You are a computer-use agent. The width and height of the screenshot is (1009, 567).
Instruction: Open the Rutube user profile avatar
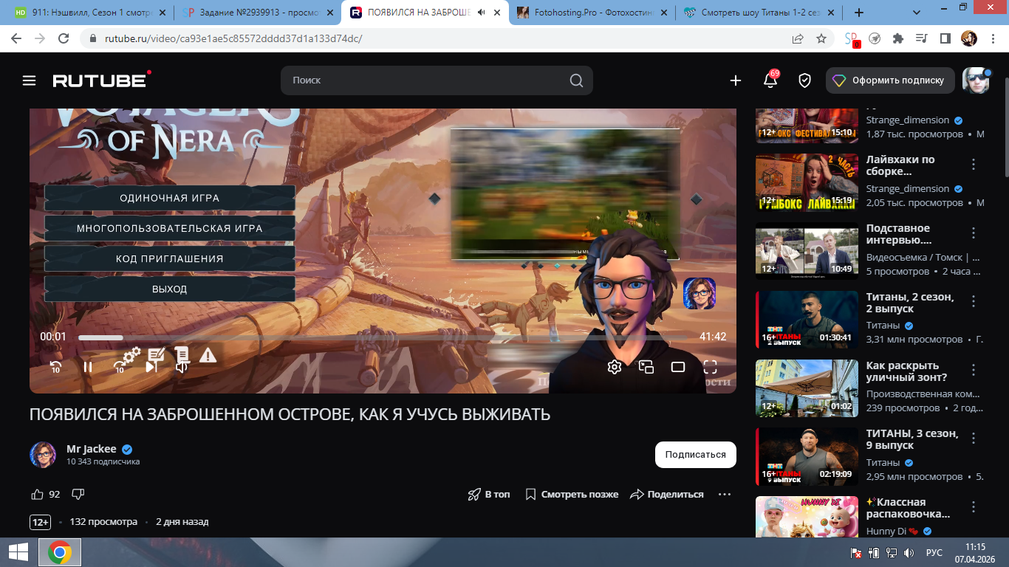point(975,80)
